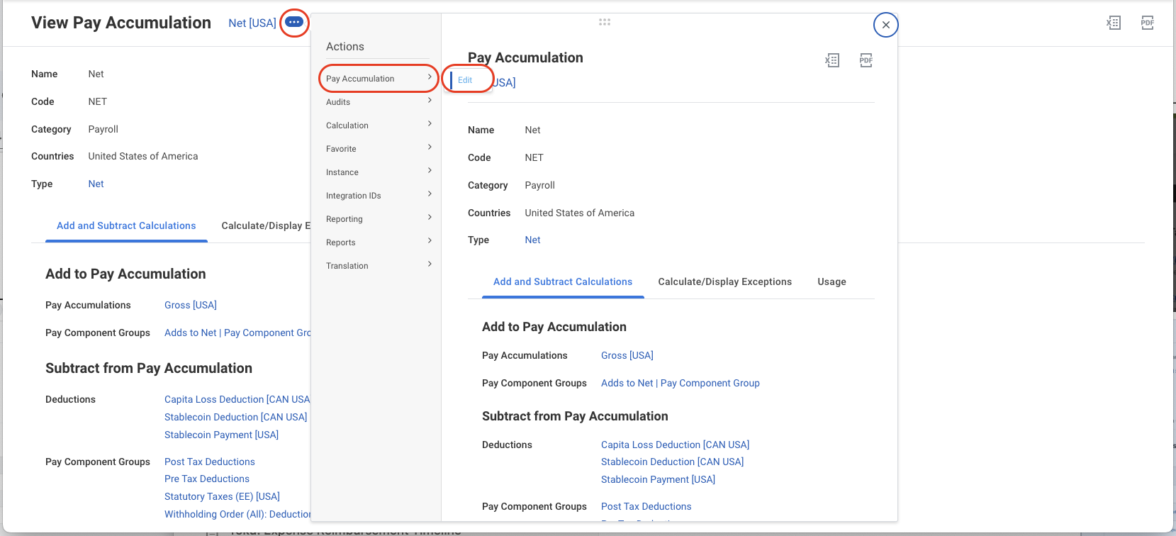Choose Edit from Pay Accumulation submenu
Image resolution: width=1176 pixels, height=536 pixels.
coord(465,80)
